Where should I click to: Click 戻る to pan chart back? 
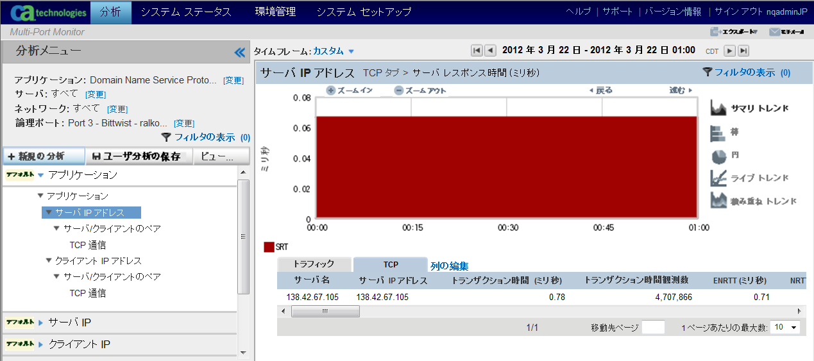tap(600, 90)
